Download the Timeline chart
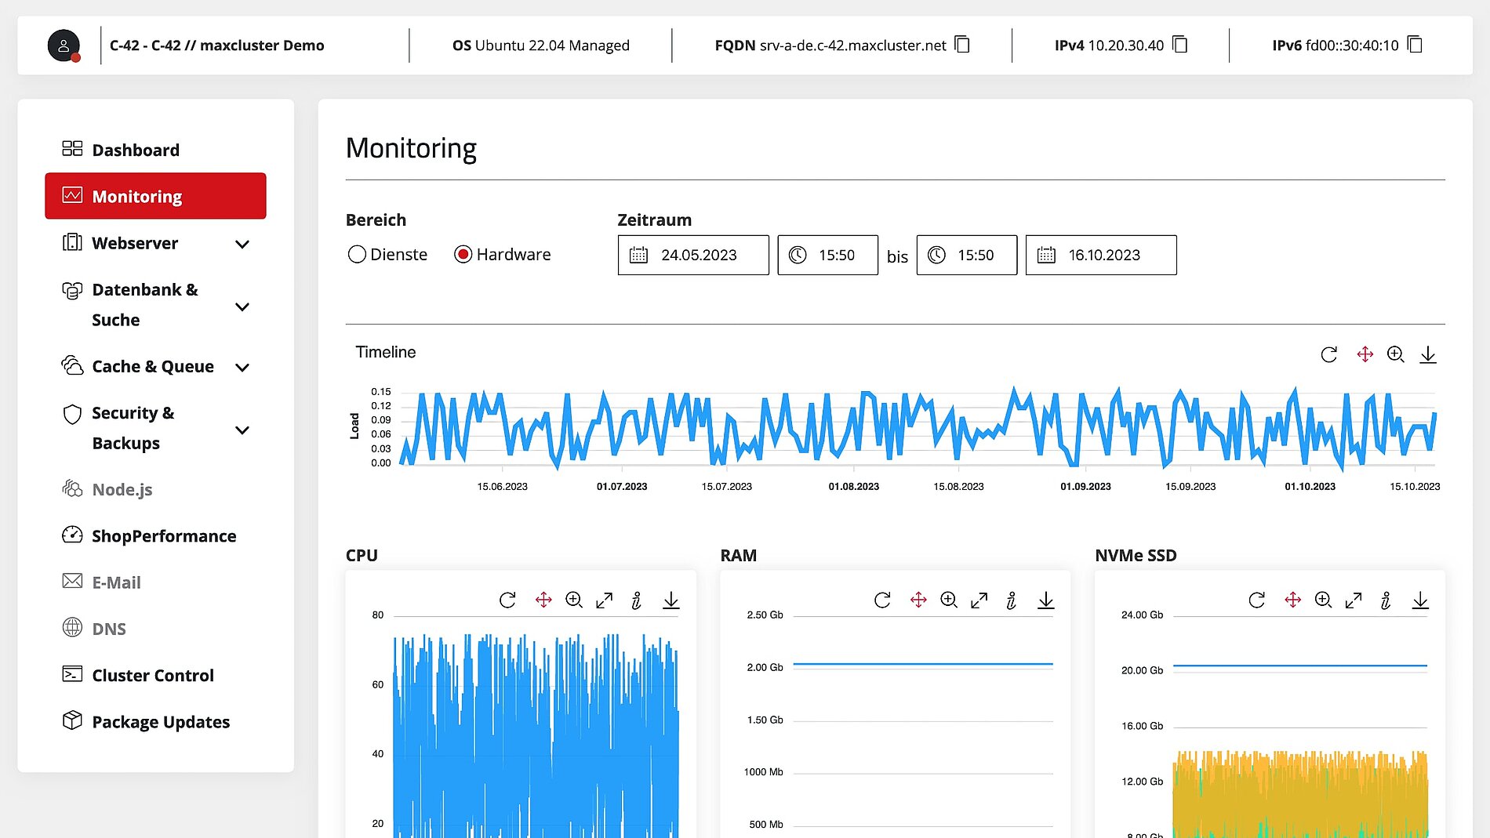Screen dimensions: 1490x838 point(1427,354)
